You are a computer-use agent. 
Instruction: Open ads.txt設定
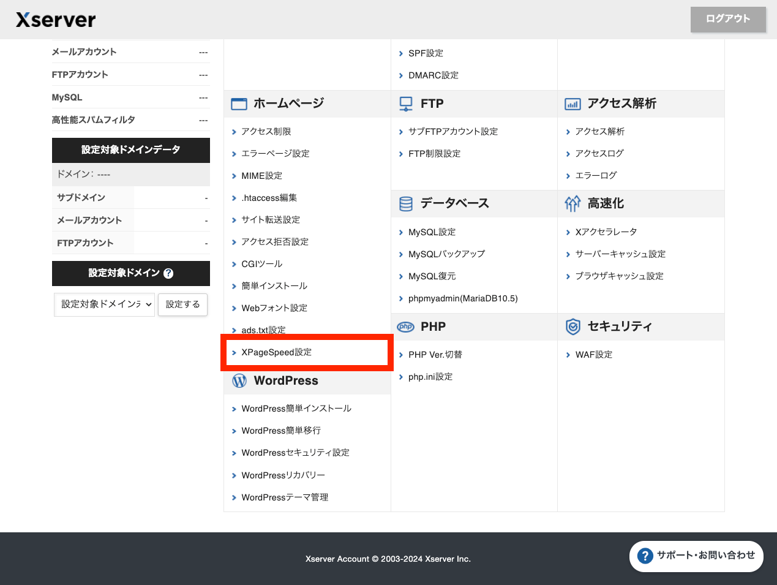coord(263,330)
